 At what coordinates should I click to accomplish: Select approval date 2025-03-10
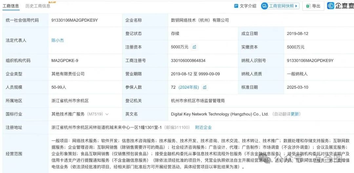click(x=298, y=87)
